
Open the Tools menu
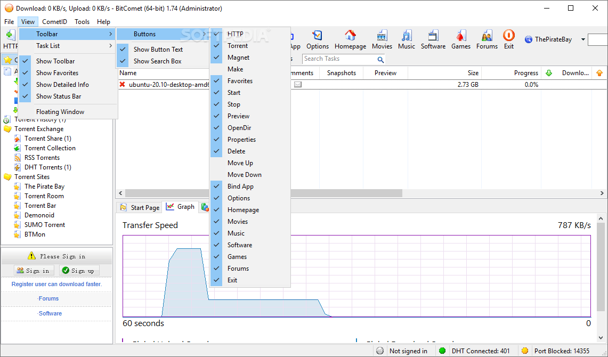pyautogui.click(x=82, y=22)
